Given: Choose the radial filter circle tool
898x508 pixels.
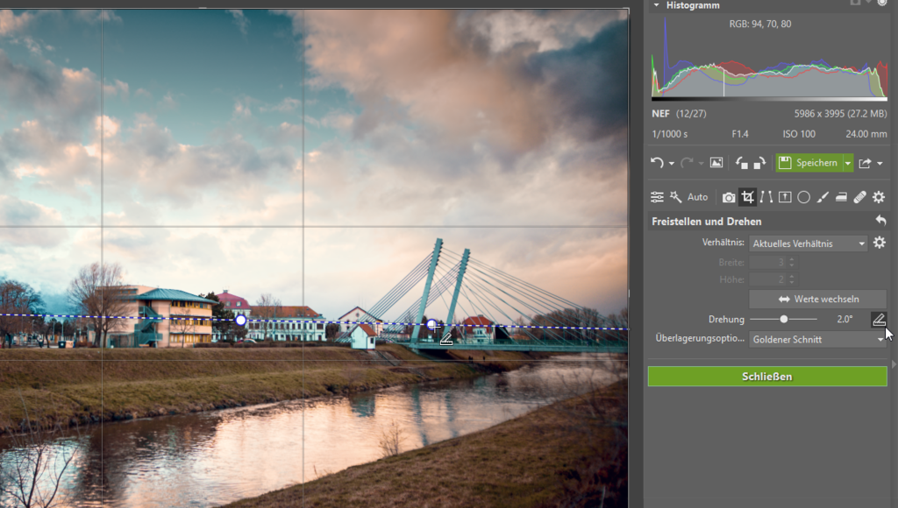Looking at the screenshot, I should pos(803,197).
